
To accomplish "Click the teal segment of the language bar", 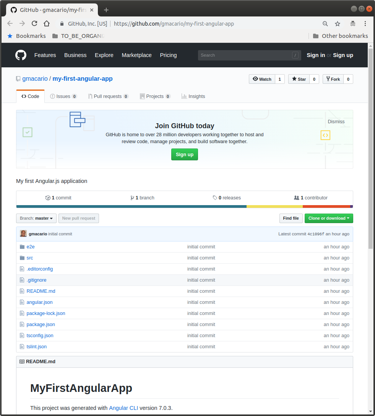I will (x=131, y=206).
